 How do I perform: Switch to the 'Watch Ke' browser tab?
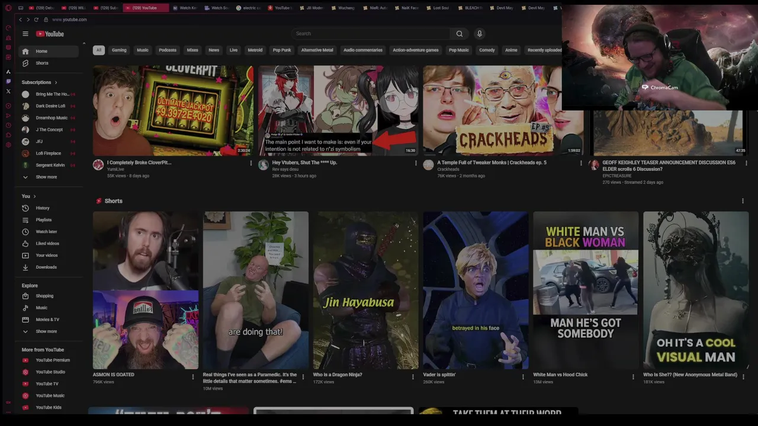[185, 8]
